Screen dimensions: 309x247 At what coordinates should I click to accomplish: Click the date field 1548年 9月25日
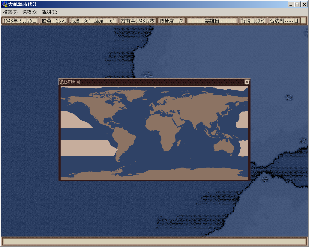(x=20, y=21)
